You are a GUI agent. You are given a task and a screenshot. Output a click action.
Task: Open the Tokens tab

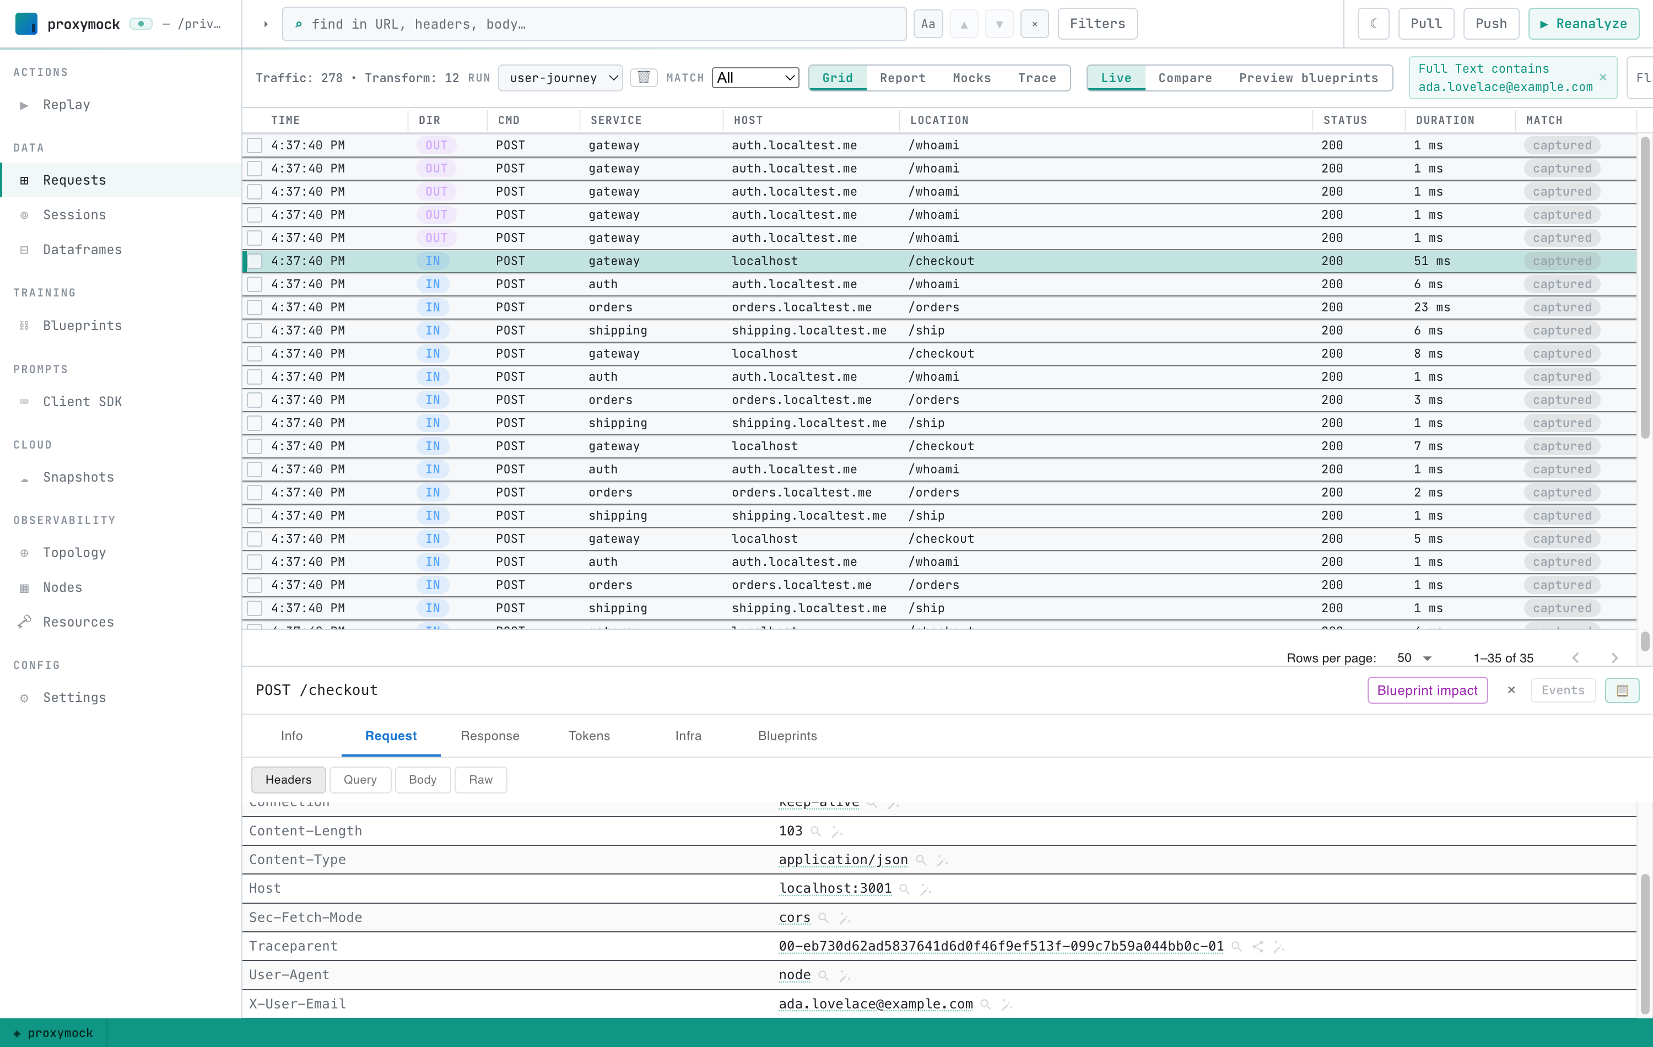coord(589,735)
